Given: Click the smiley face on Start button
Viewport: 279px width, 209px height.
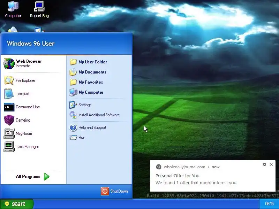Looking at the screenshot, I should (x=7, y=204).
